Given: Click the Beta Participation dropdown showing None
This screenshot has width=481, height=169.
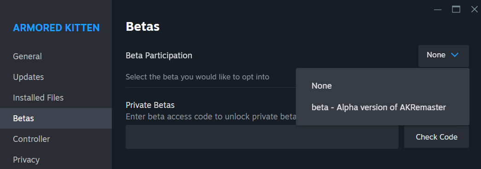Looking at the screenshot, I should [x=444, y=56].
